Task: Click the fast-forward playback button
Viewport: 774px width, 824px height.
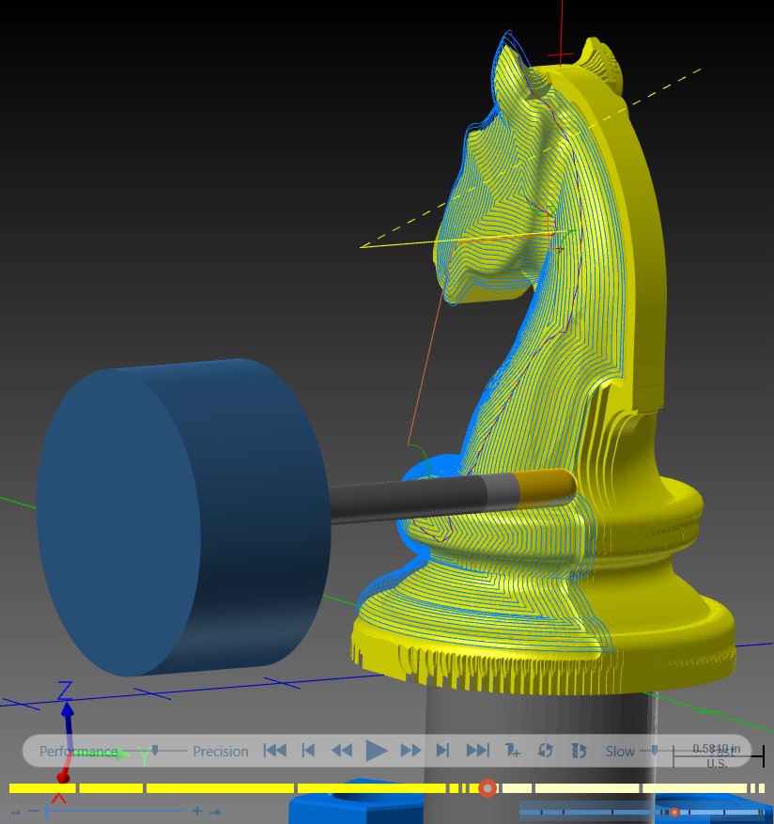Action: point(410,751)
